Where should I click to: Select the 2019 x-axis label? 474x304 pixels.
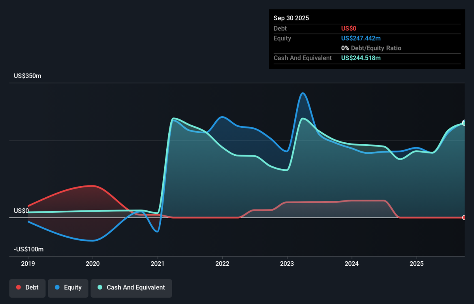tap(28, 264)
